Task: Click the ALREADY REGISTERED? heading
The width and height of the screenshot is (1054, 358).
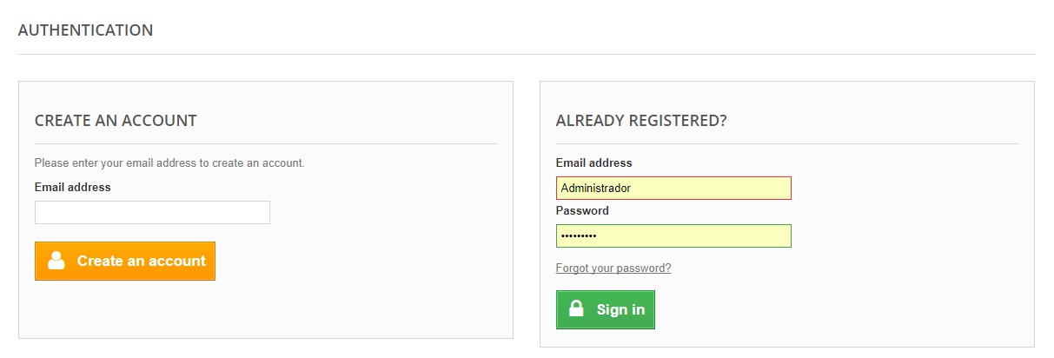Action: 641,121
